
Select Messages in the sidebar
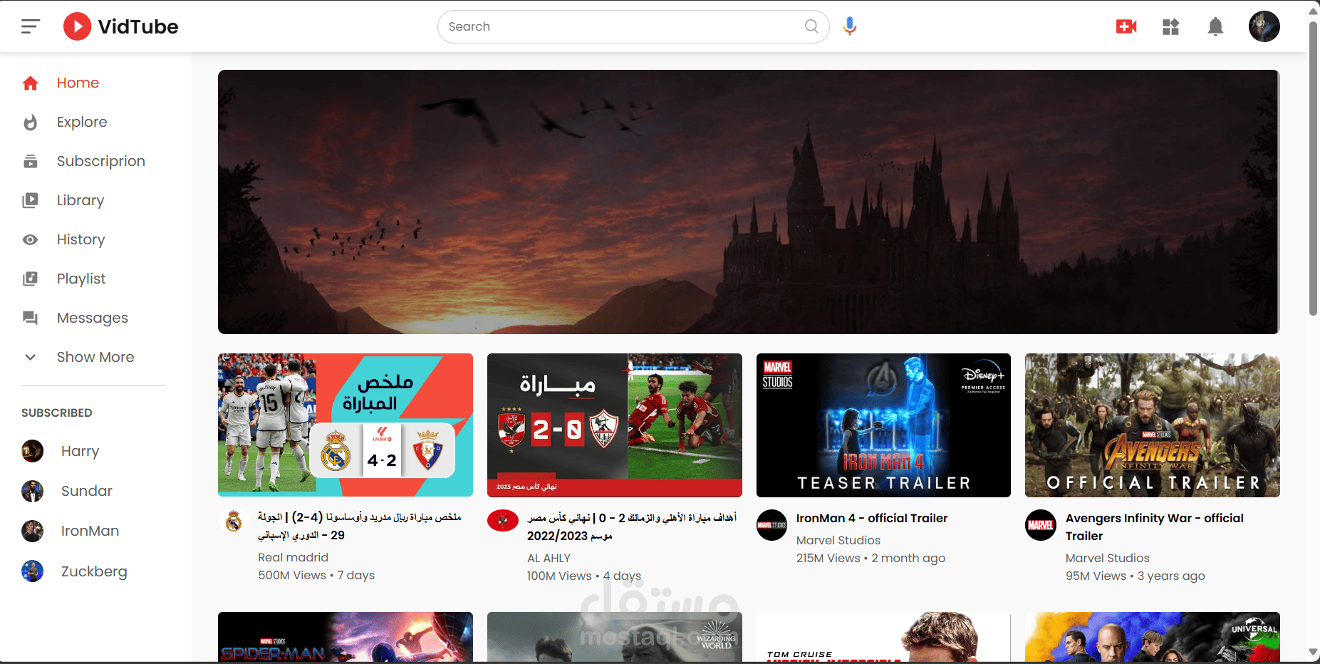click(x=93, y=318)
